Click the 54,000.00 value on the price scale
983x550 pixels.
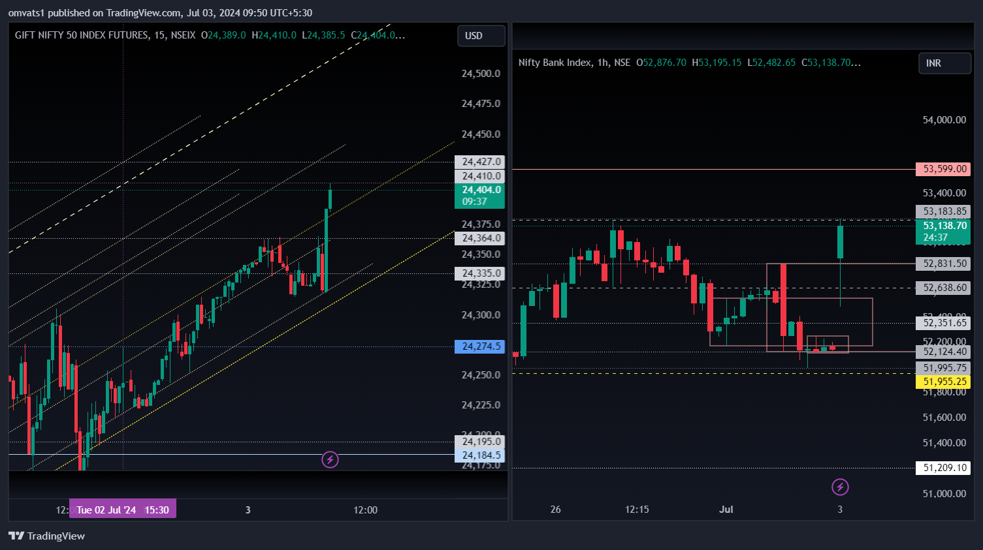[x=944, y=120]
